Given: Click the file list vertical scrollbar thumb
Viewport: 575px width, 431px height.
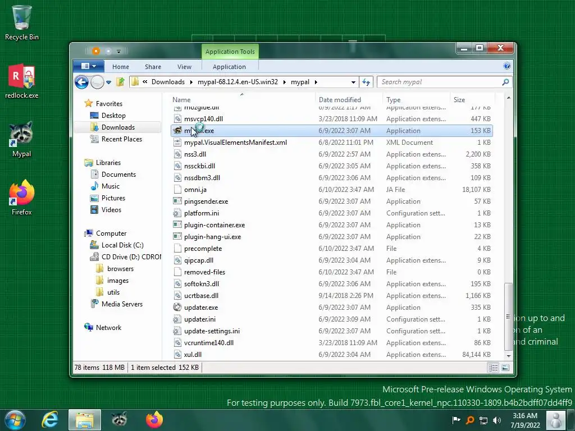Looking at the screenshot, I should pyautogui.click(x=508, y=317).
